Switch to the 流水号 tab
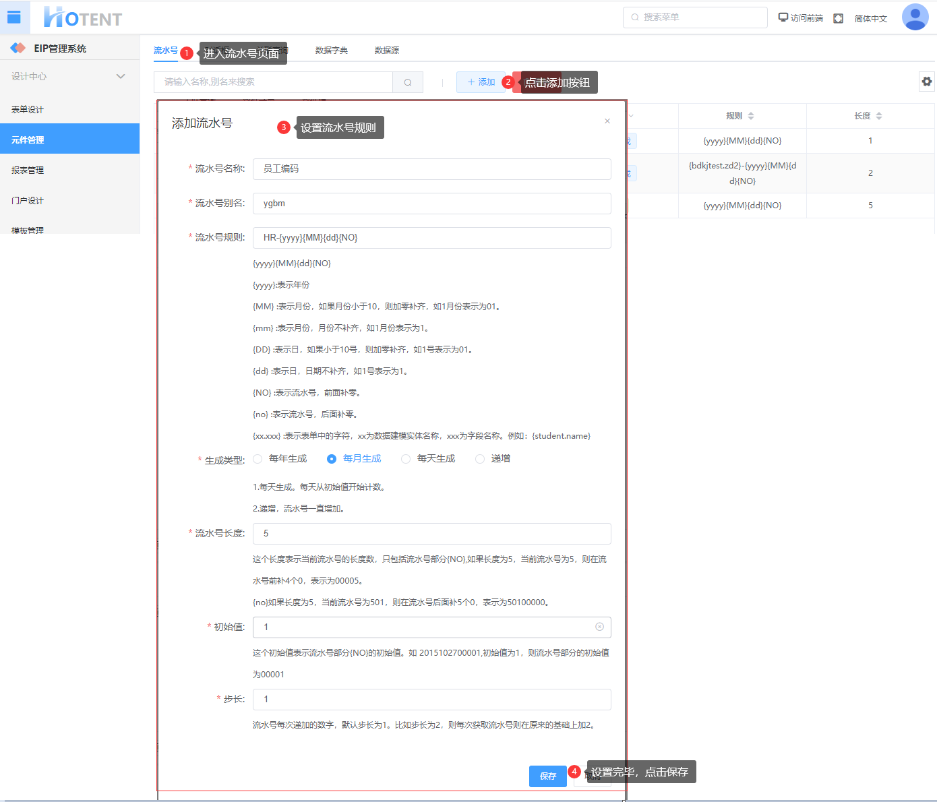This screenshot has width=937, height=802. pyautogui.click(x=165, y=51)
